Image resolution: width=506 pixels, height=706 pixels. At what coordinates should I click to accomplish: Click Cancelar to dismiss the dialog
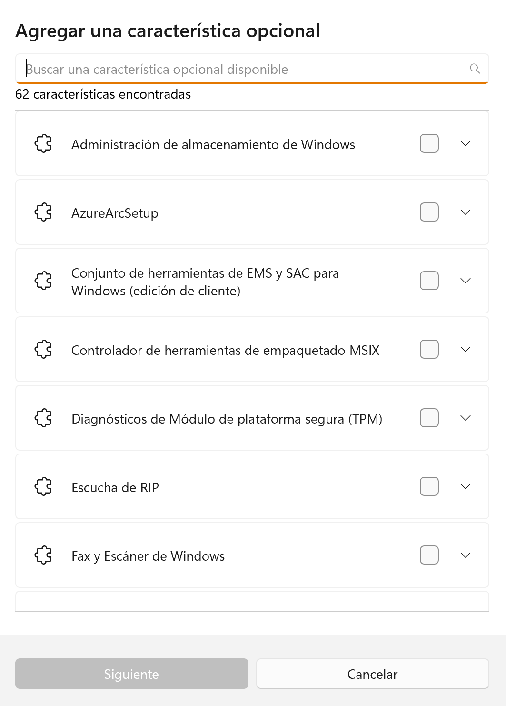[x=372, y=674]
